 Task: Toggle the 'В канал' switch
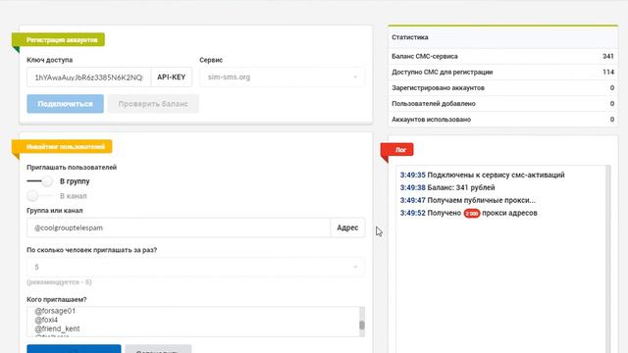(39, 196)
